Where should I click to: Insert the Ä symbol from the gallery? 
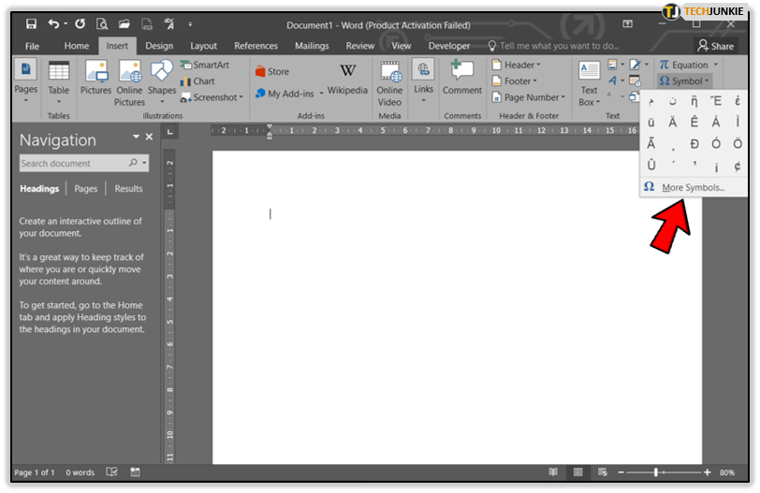(x=673, y=122)
